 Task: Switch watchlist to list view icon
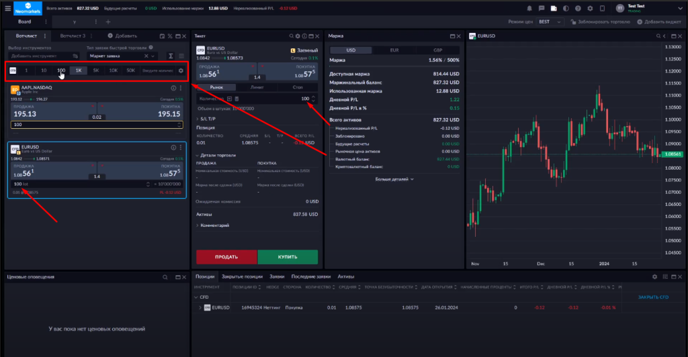(x=181, y=56)
